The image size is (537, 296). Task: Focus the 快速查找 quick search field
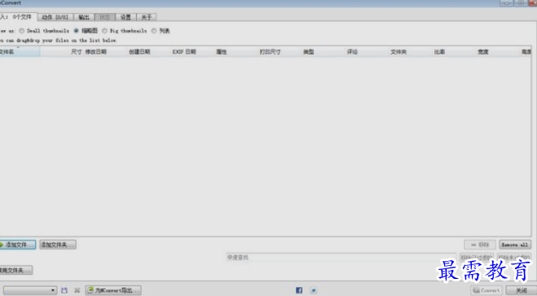pyautogui.click(x=341, y=257)
